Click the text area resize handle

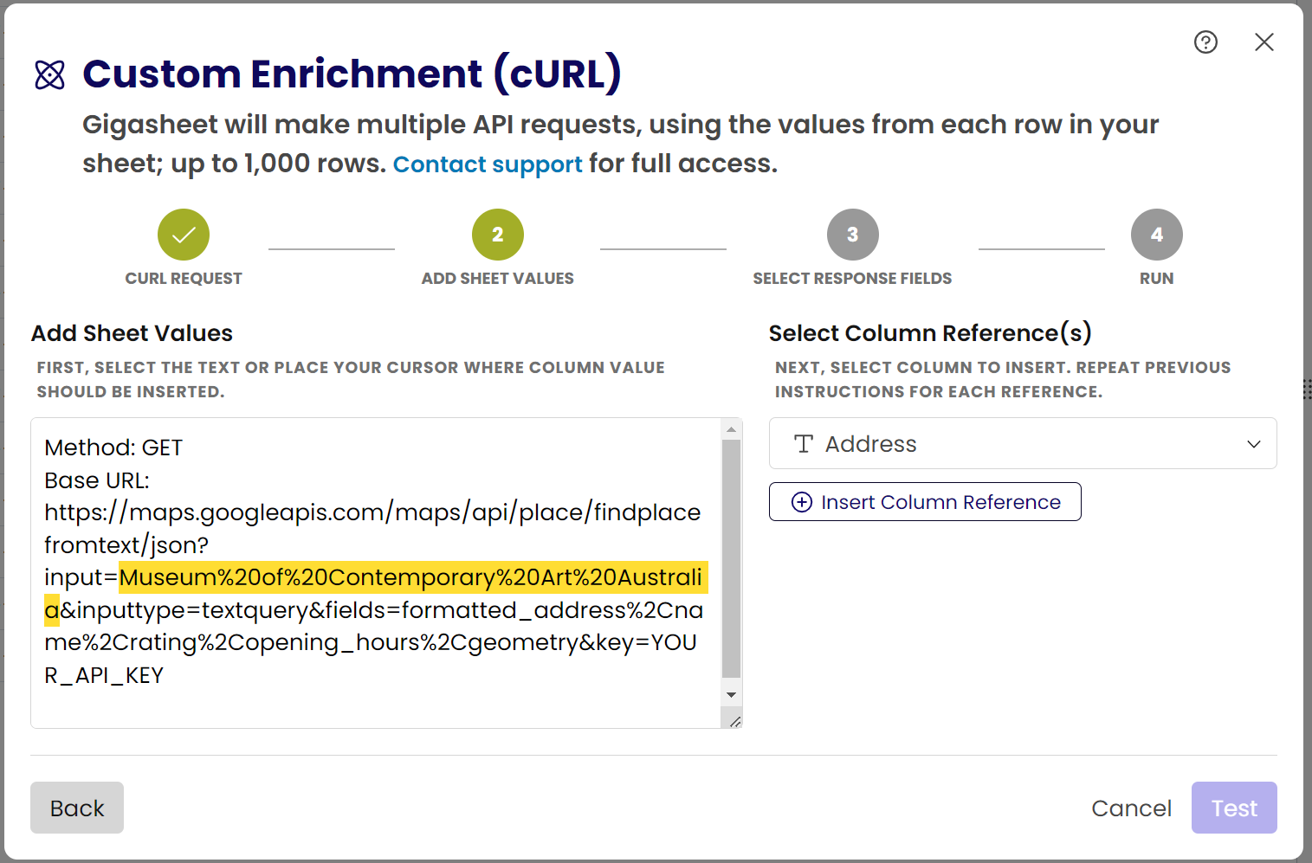(x=735, y=721)
